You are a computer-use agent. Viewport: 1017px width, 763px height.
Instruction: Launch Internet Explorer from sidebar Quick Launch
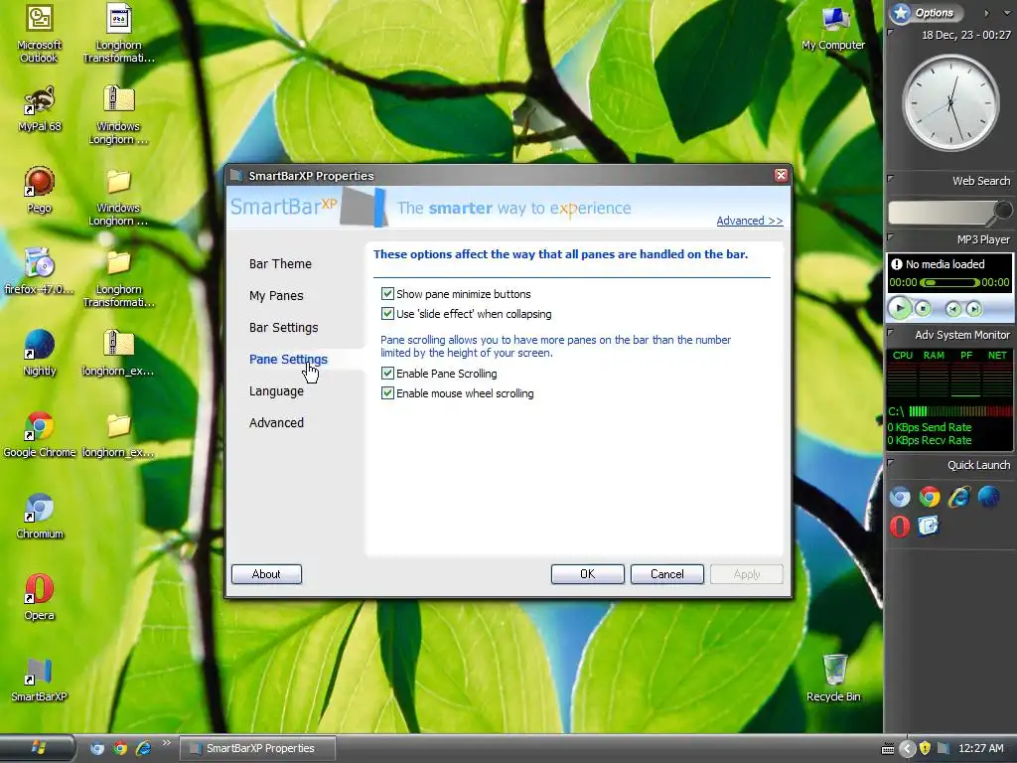click(959, 497)
